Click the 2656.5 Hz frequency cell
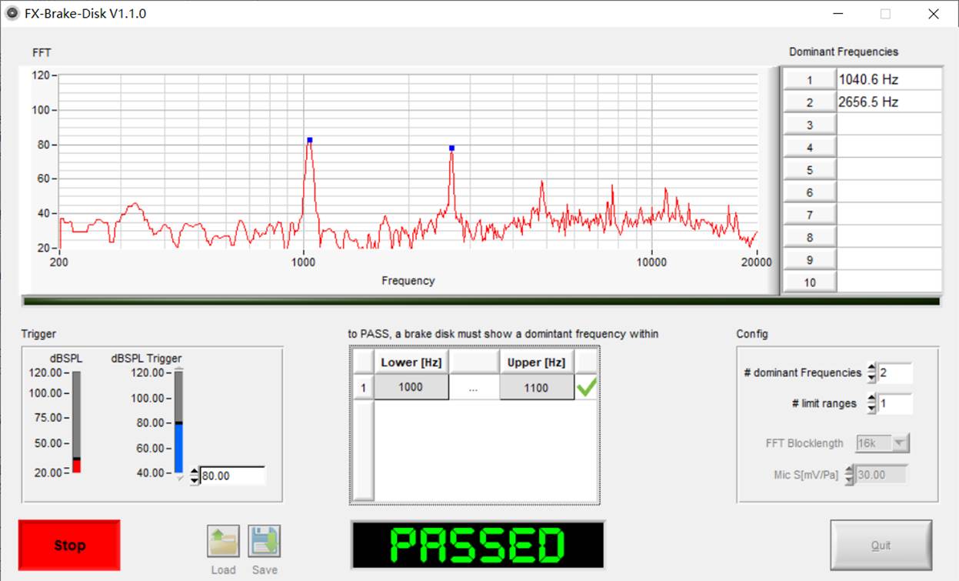The image size is (959, 581). click(x=888, y=102)
